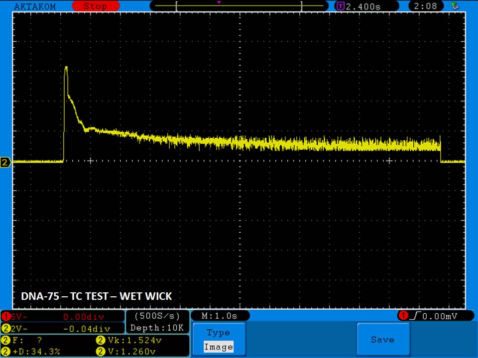The height and width of the screenshot is (358, 478).
Task: Click the purple T trigger position icon
Action: pos(341,6)
